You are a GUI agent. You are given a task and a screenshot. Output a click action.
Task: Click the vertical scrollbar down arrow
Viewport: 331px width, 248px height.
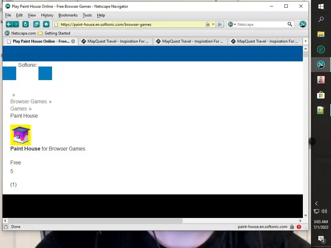click(305, 215)
